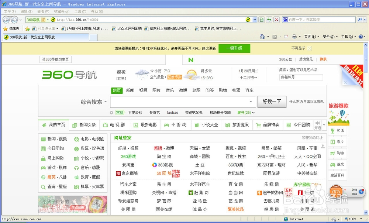Open the 大众点评网团购 favorites bar bookmark

127,29
